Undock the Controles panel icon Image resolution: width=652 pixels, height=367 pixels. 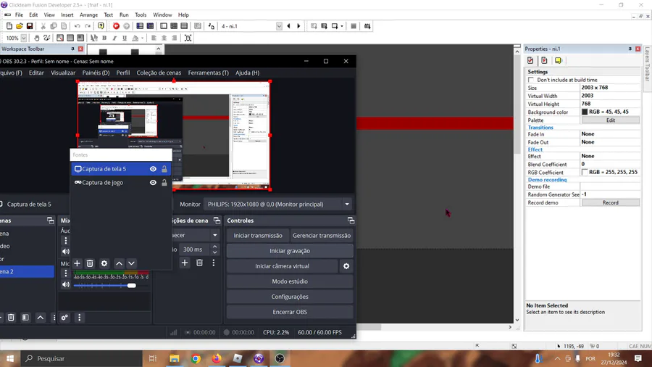tap(351, 220)
